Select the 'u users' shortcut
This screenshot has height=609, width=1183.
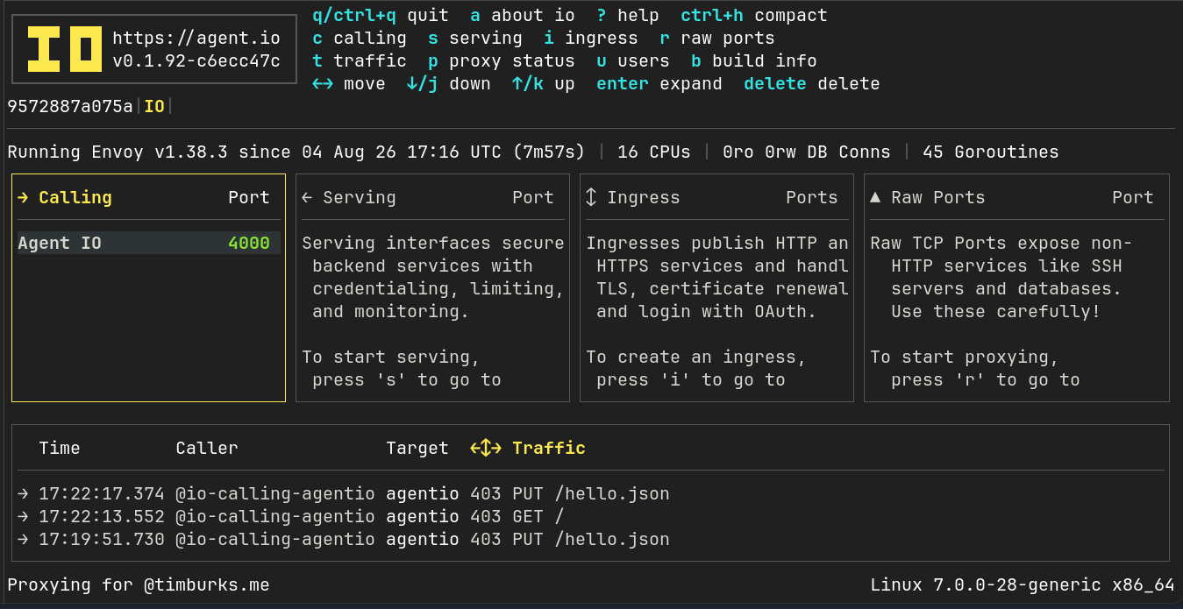(x=633, y=61)
